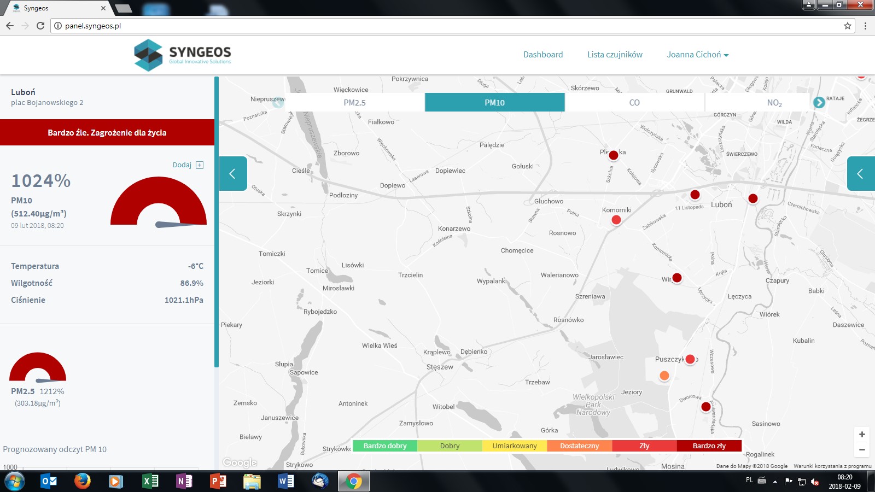Open Warunki korzystania z programu link

(x=832, y=466)
